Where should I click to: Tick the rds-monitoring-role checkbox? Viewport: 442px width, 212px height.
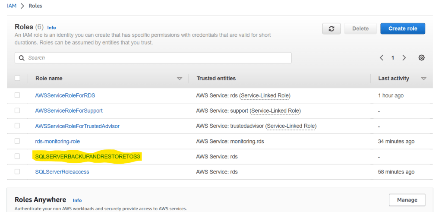tap(17, 141)
